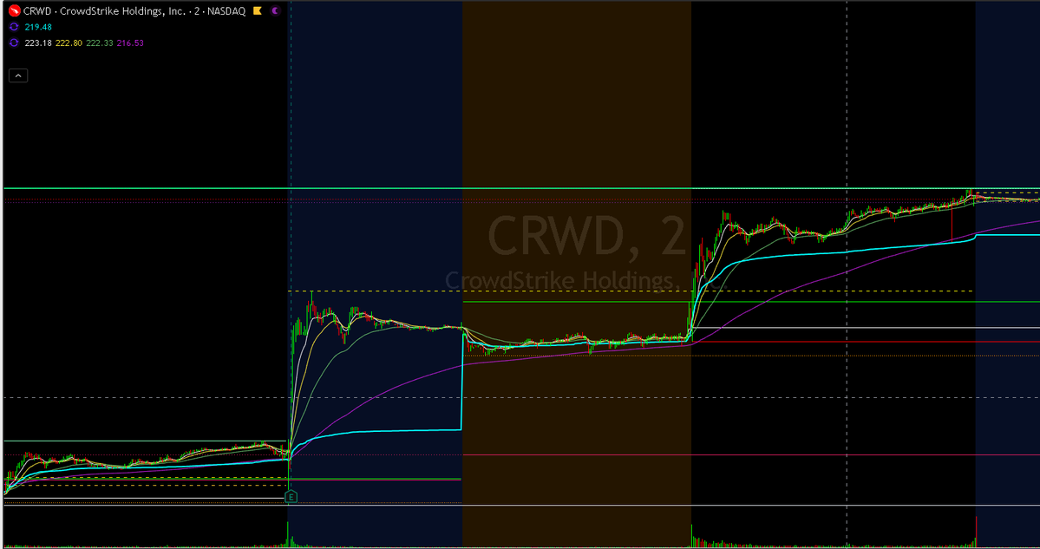Click the indicator icon next to 223.18
Viewport: 1040px width, 549px height.
[x=14, y=43]
